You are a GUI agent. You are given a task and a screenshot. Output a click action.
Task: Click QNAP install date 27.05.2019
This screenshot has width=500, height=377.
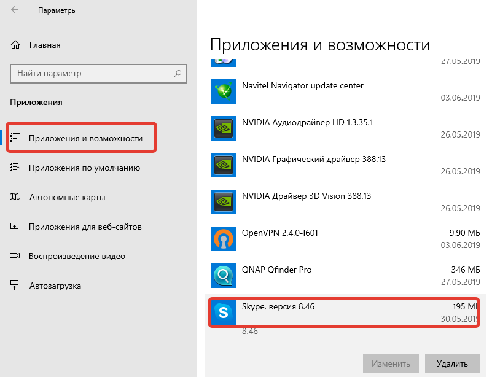pos(461,282)
